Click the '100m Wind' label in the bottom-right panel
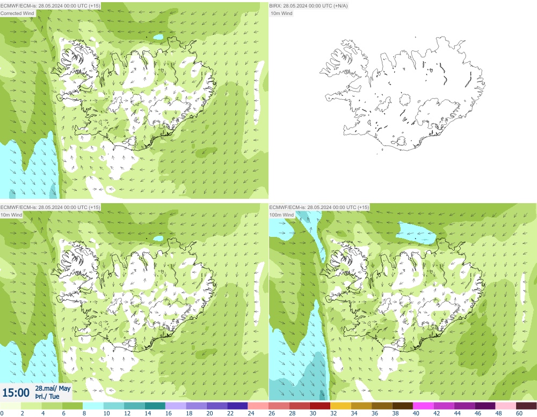Viewport: 537px width, 417px height. pos(281,214)
